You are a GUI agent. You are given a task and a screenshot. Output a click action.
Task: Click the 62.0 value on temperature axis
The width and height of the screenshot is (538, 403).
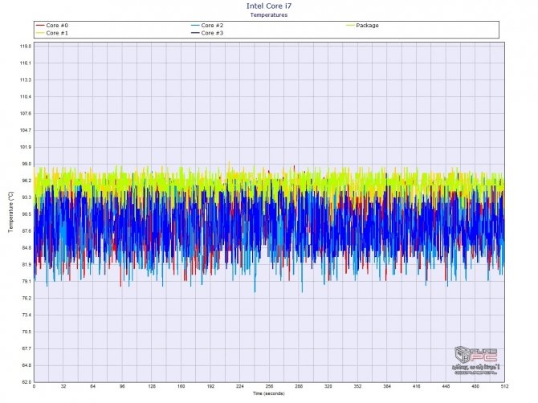(x=26, y=382)
